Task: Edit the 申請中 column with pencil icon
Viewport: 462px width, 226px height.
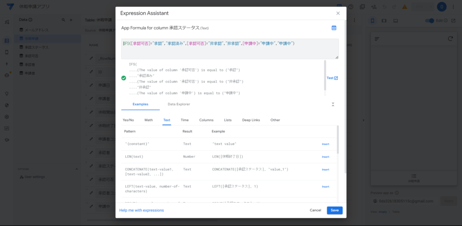Action: tap(91, 206)
